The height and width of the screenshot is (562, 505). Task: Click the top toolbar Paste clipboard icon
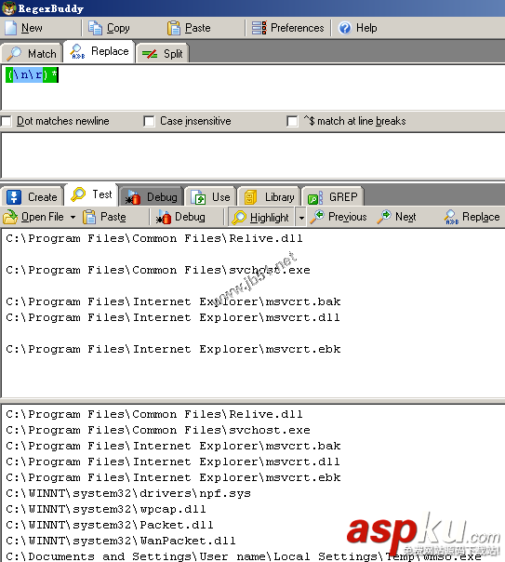[174, 28]
